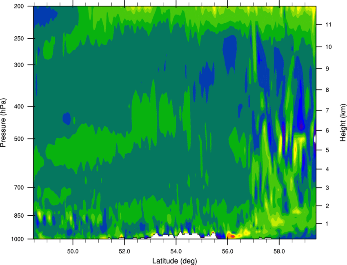
Task: Pick the 9 km height label
Action: (x=327, y=69)
